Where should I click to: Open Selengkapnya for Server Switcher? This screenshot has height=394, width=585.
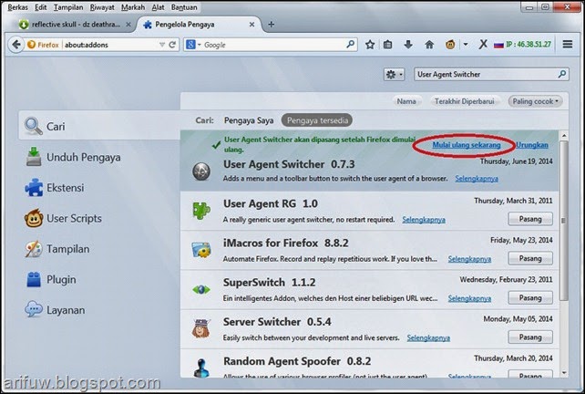coord(428,338)
